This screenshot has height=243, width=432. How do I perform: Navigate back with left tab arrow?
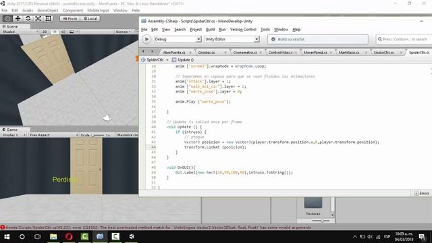click(x=143, y=51)
